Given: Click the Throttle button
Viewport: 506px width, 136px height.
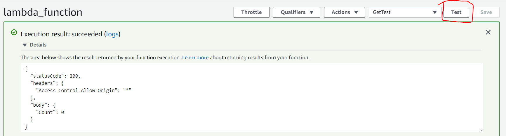Looking at the screenshot, I should click(x=251, y=12).
